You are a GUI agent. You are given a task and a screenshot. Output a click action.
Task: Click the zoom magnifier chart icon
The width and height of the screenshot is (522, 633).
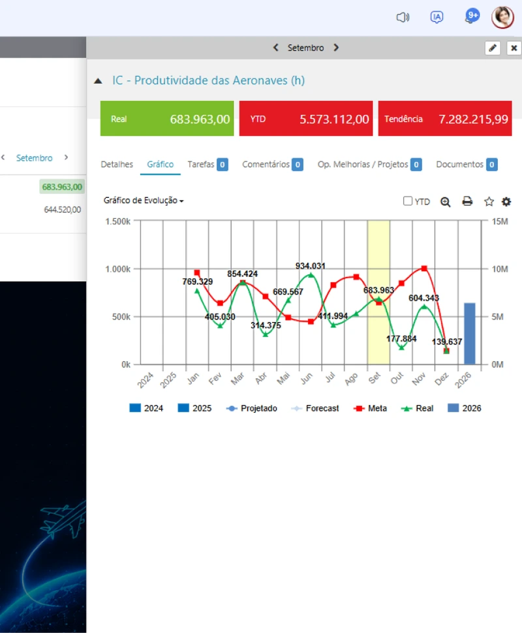[446, 202]
